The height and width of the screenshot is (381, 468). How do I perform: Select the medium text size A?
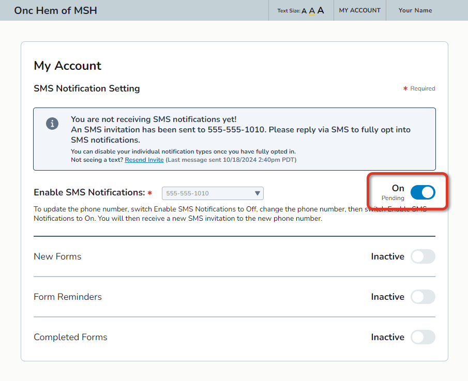[312, 11]
